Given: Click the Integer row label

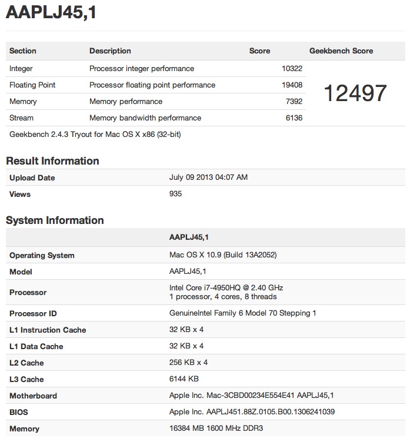Looking at the screenshot, I should [x=21, y=69].
